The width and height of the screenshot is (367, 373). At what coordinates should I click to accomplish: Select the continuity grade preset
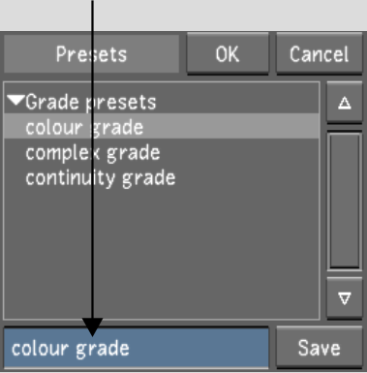point(101,177)
